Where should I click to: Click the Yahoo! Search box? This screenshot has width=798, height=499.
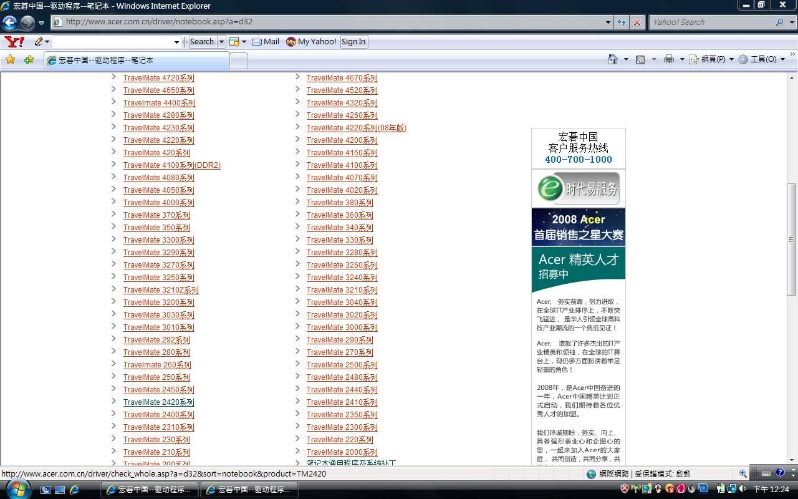pos(711,22)
